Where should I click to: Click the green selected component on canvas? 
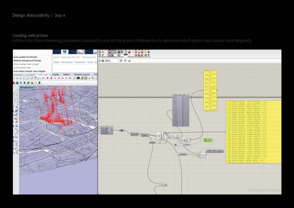207,139
